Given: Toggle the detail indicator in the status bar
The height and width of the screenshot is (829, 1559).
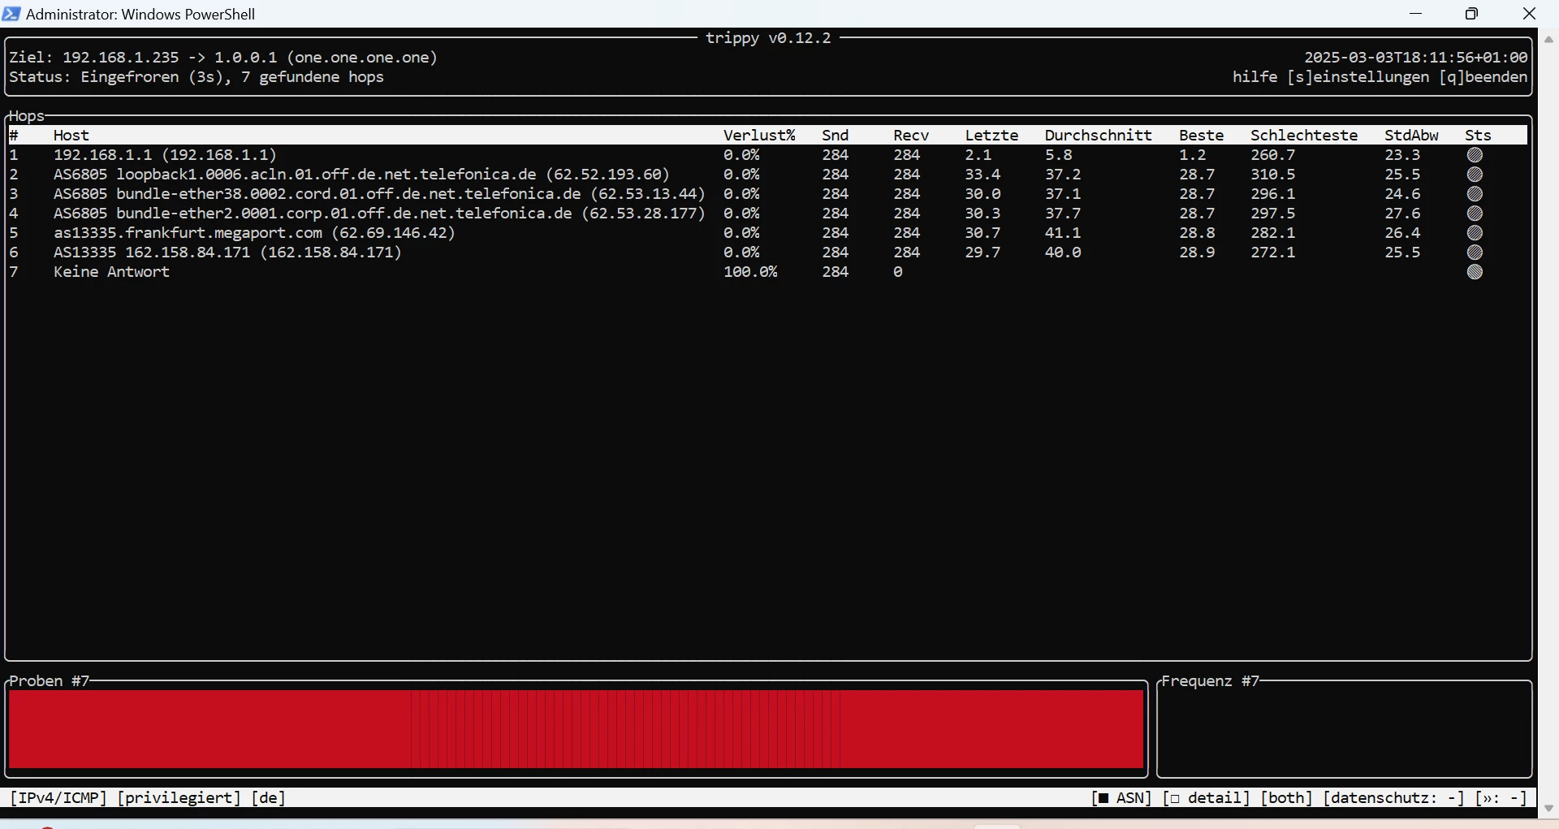Looking at the screenshot, I should 1207,798.
